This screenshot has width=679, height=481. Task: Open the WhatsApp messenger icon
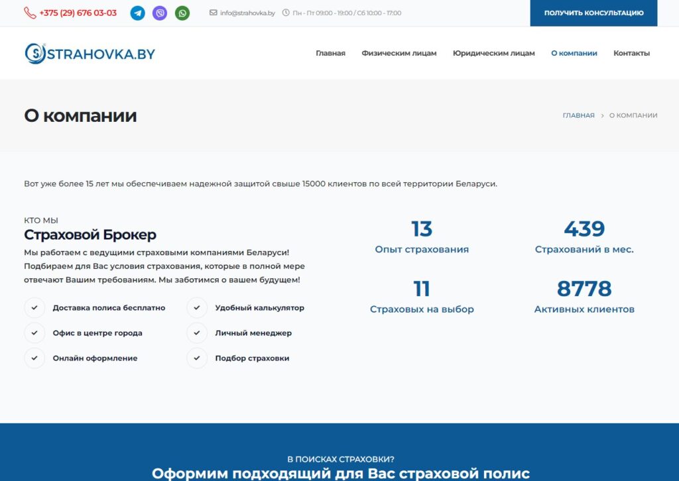pyautogui.click(x=182, y=13)
